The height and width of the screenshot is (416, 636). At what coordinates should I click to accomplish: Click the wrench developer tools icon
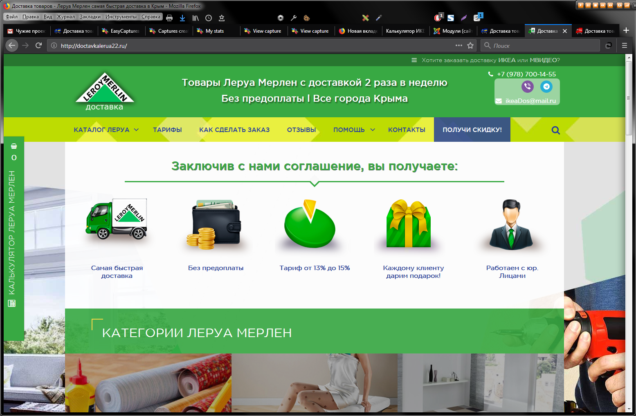(x=293, y=18)
